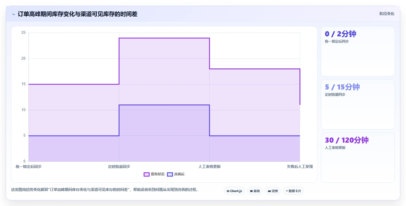The height and width of the screenshot is (206, 406).
Task: Click the 人工表格更新 card subtitle
Action: click(x=335, y=148)
